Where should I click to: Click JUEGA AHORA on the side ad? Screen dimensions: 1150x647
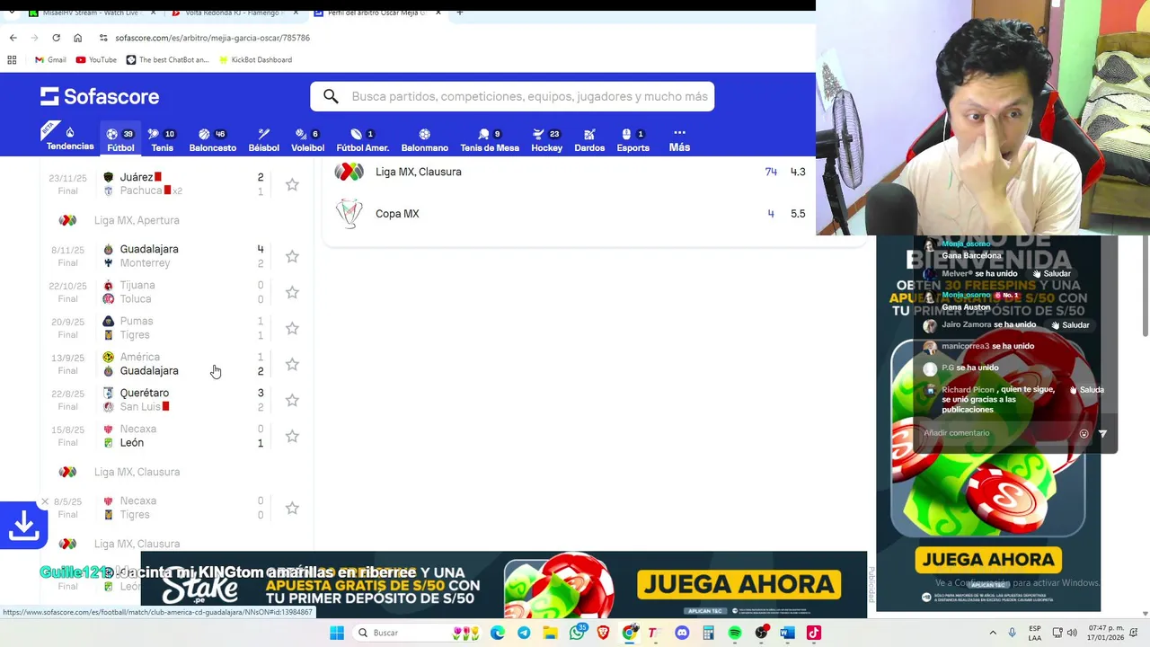click(988, 559)
